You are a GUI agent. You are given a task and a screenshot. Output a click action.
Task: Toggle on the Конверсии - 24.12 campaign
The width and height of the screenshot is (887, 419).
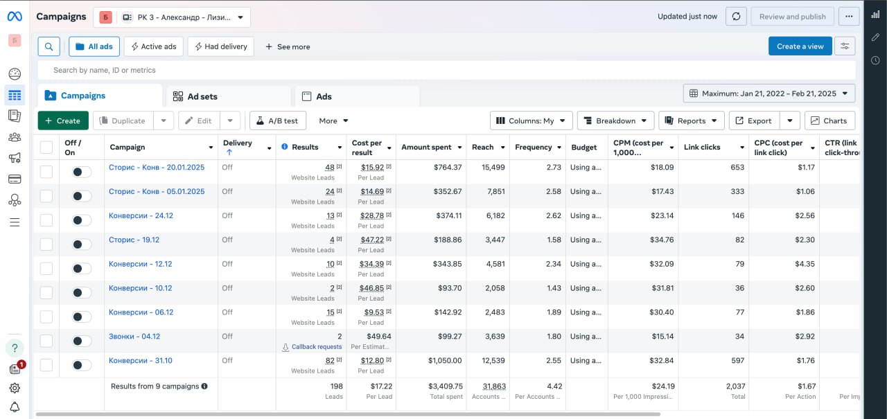81,220
